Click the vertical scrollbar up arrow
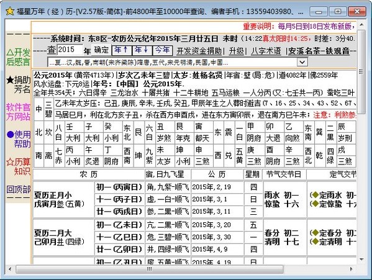372x280 pixels. click(x=361, y=25)
